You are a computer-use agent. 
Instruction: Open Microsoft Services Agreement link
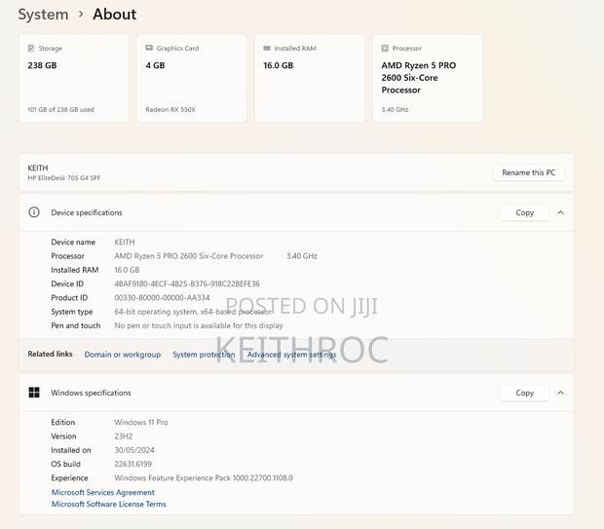103,492
